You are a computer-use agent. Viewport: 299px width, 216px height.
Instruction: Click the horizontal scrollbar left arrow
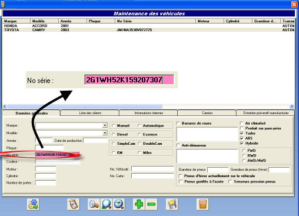(5, 107)
